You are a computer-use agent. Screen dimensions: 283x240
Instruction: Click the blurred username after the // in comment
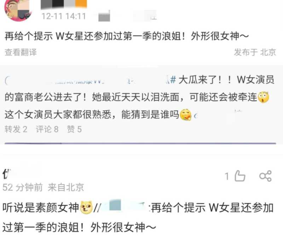[125, 207]
